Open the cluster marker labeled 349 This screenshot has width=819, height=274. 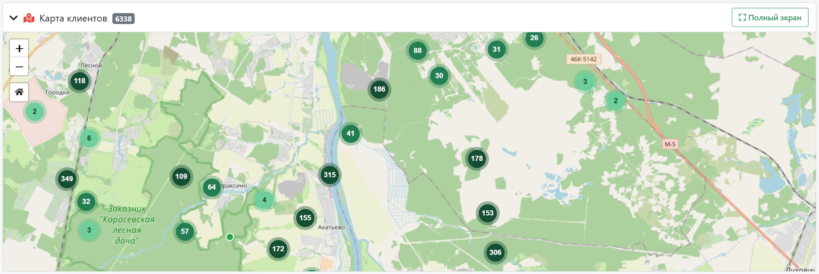tap(67, 179)
